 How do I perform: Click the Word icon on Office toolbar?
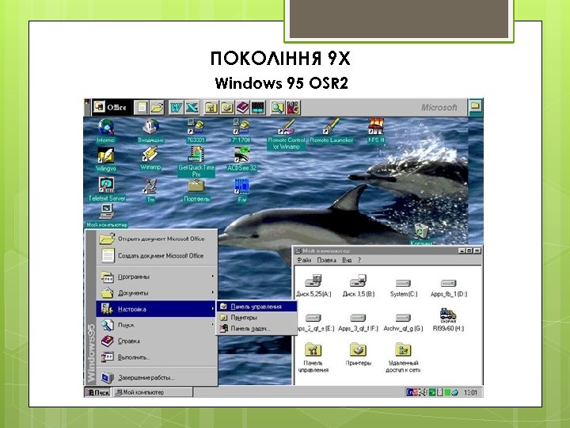(x=176, y=107)
